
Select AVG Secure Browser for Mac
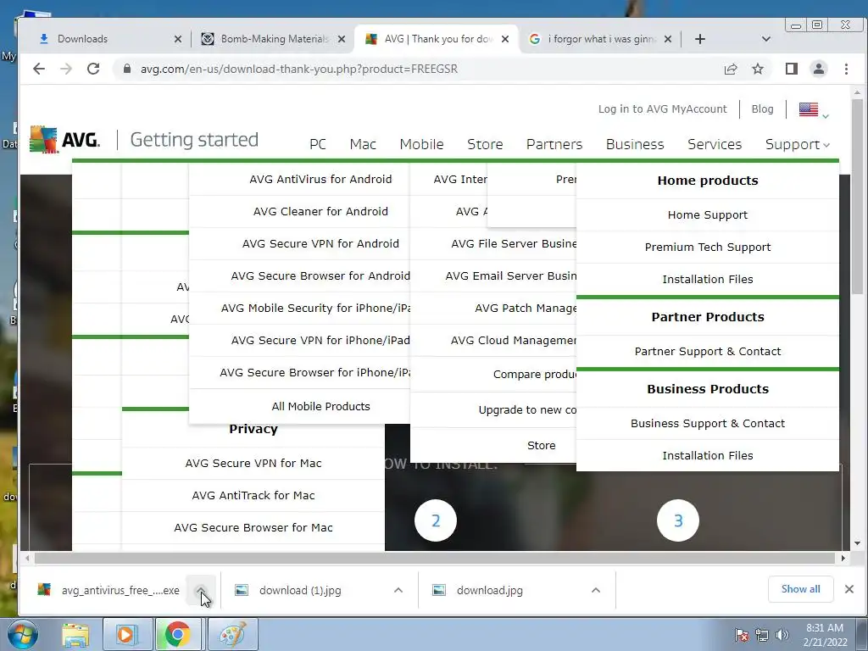pos(253,527)
